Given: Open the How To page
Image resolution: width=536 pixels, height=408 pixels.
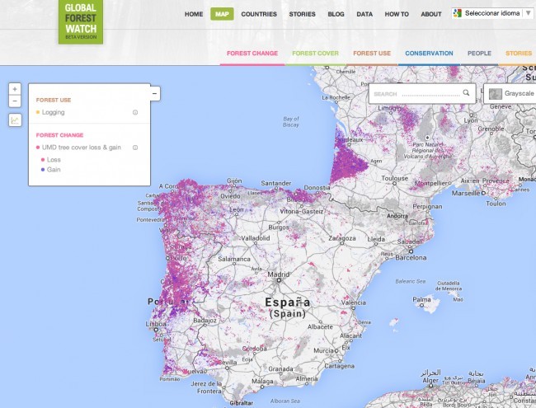Looking at the screenshot, I should [x=397, y=14].
